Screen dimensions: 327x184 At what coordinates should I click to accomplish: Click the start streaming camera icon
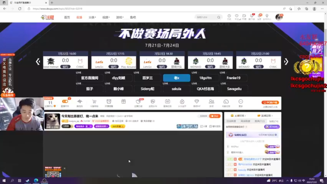click(244, 16)
